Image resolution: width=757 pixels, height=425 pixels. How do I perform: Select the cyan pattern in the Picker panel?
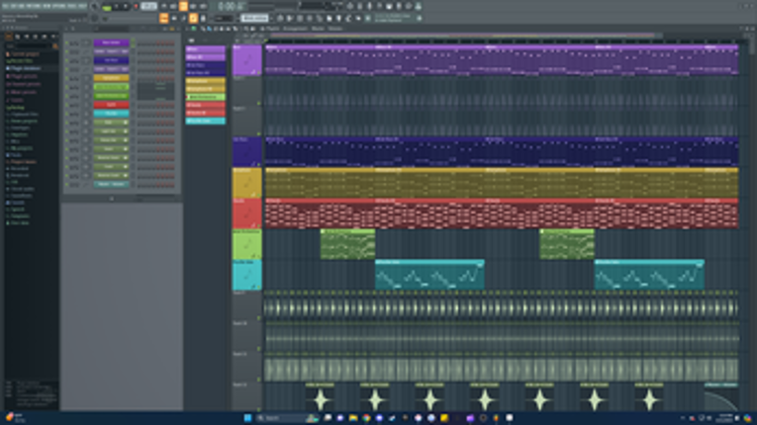click(x=205, y=121)
